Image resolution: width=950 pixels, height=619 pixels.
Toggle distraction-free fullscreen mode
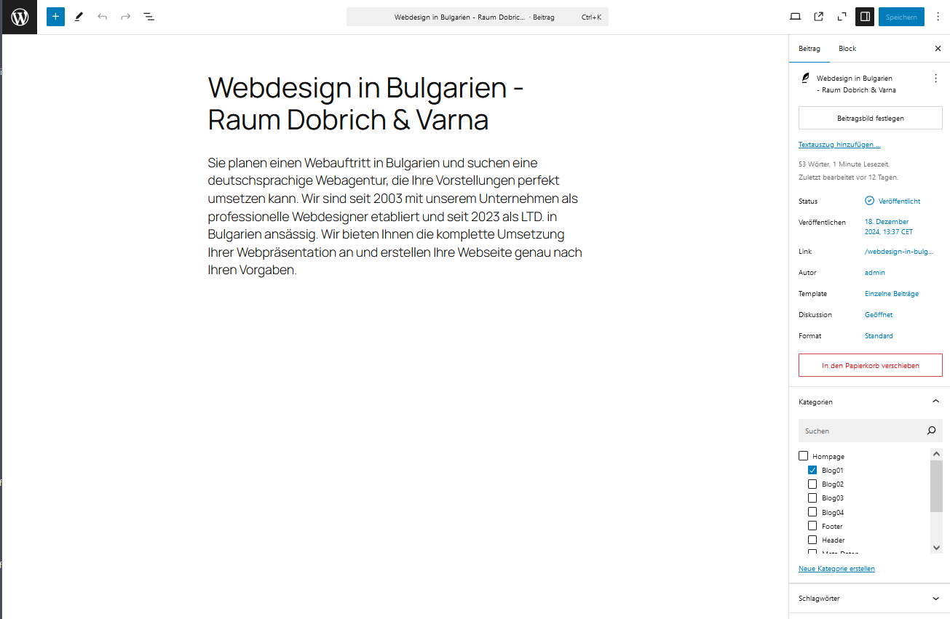click(842, 16)
